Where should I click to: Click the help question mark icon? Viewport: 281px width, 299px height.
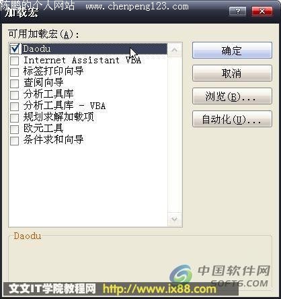(x=238, y=11)
